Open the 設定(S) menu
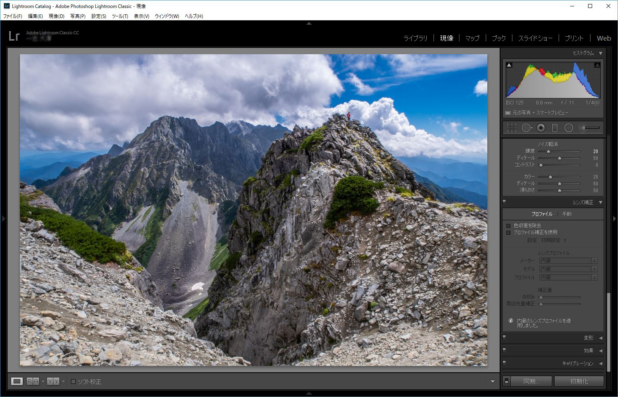The image size is (618, 397). coord(99,16)
